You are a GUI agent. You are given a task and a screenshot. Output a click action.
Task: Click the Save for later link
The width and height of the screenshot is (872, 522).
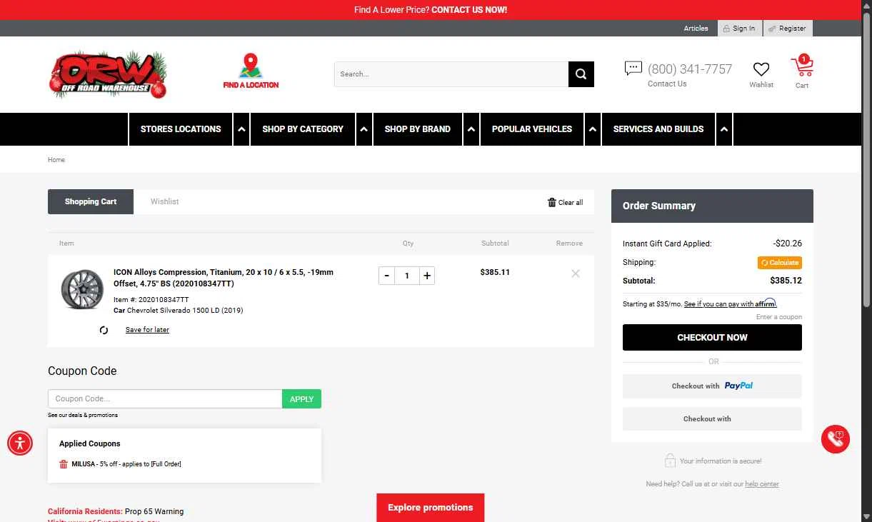point(147,330)
